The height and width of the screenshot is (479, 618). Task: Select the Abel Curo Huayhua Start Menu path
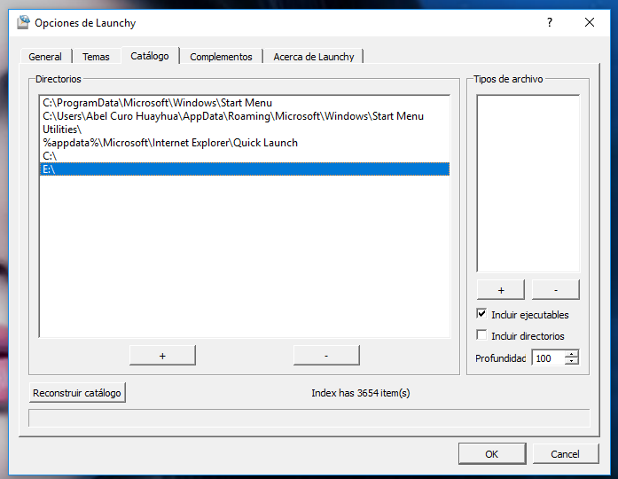(245, 116)
